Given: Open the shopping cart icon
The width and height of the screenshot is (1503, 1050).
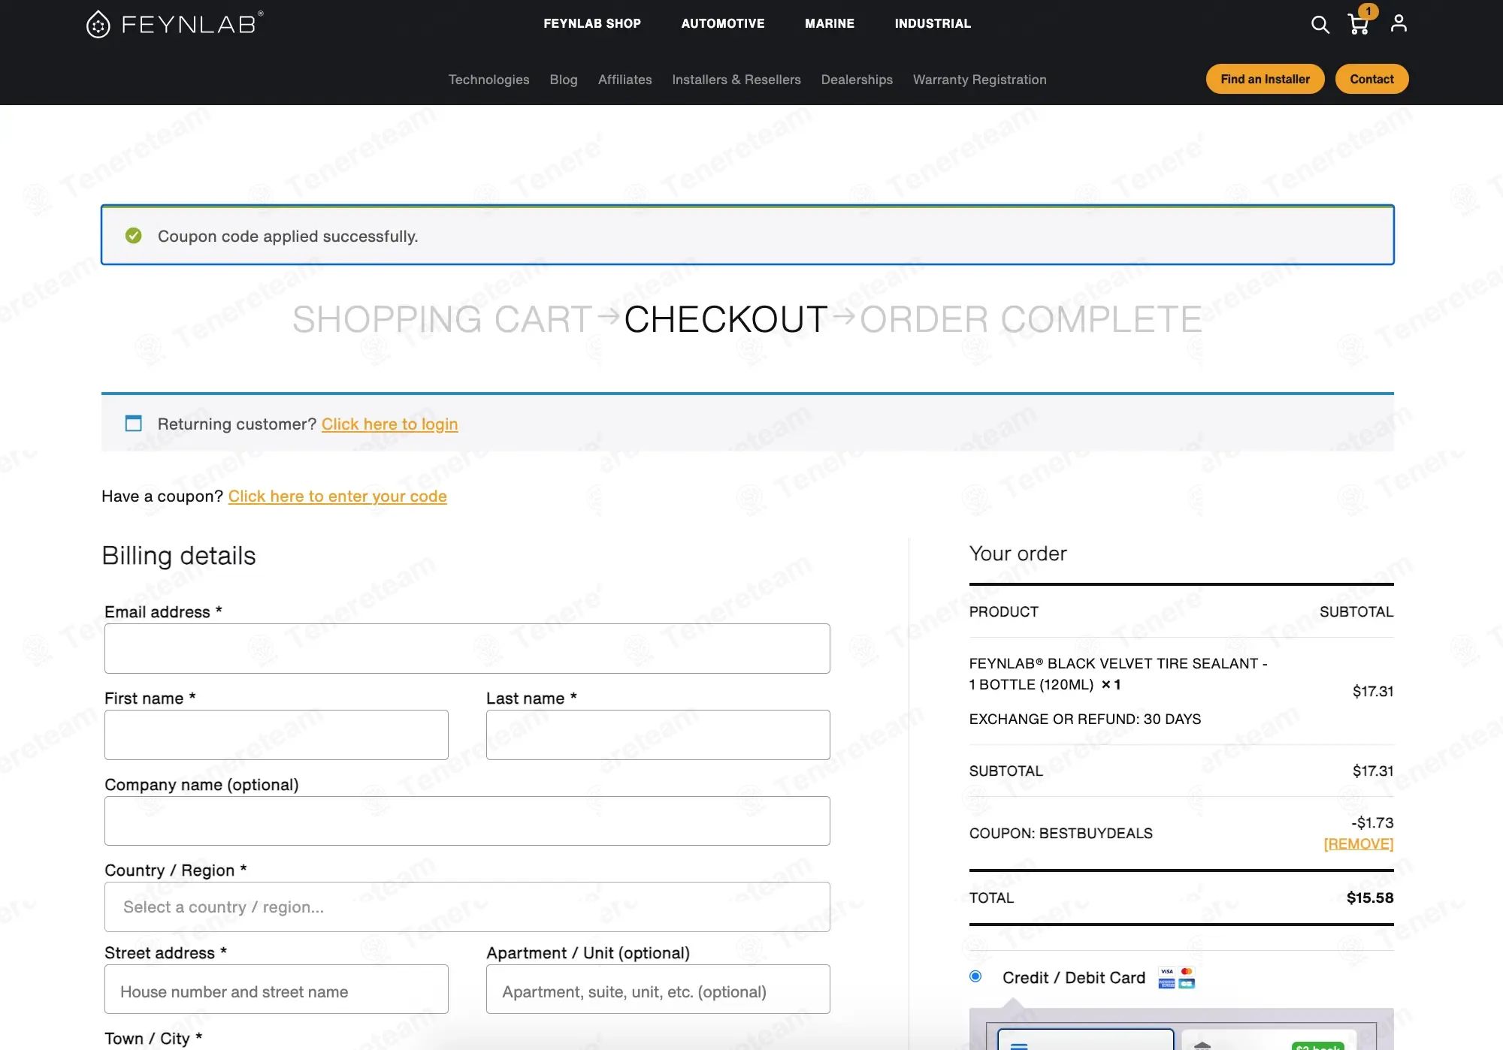Looking at the screenshot, I should pyautogui.click(x=1358, y=24).
